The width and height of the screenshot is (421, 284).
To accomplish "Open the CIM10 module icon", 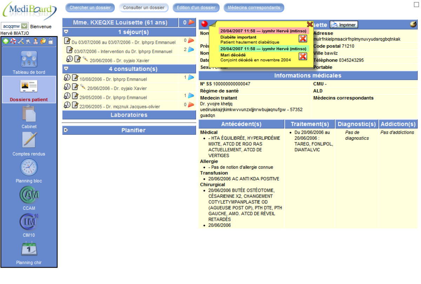I will (29, 222).
